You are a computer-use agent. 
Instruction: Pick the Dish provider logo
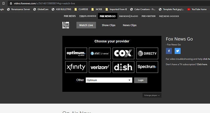pos(124,67)
